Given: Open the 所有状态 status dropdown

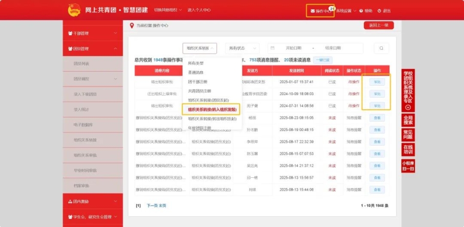Looking at the screenshot, I should (242, 48).
